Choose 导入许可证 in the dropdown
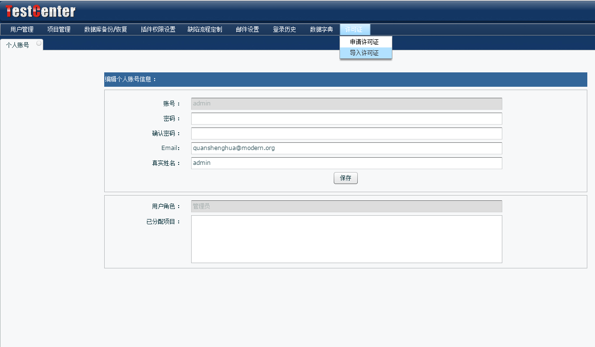The image size is (595, 347). [x=364, y=53]
